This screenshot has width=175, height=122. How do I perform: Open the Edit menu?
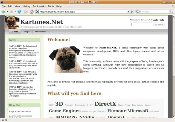pyautogui.click(x=10, y=6)
